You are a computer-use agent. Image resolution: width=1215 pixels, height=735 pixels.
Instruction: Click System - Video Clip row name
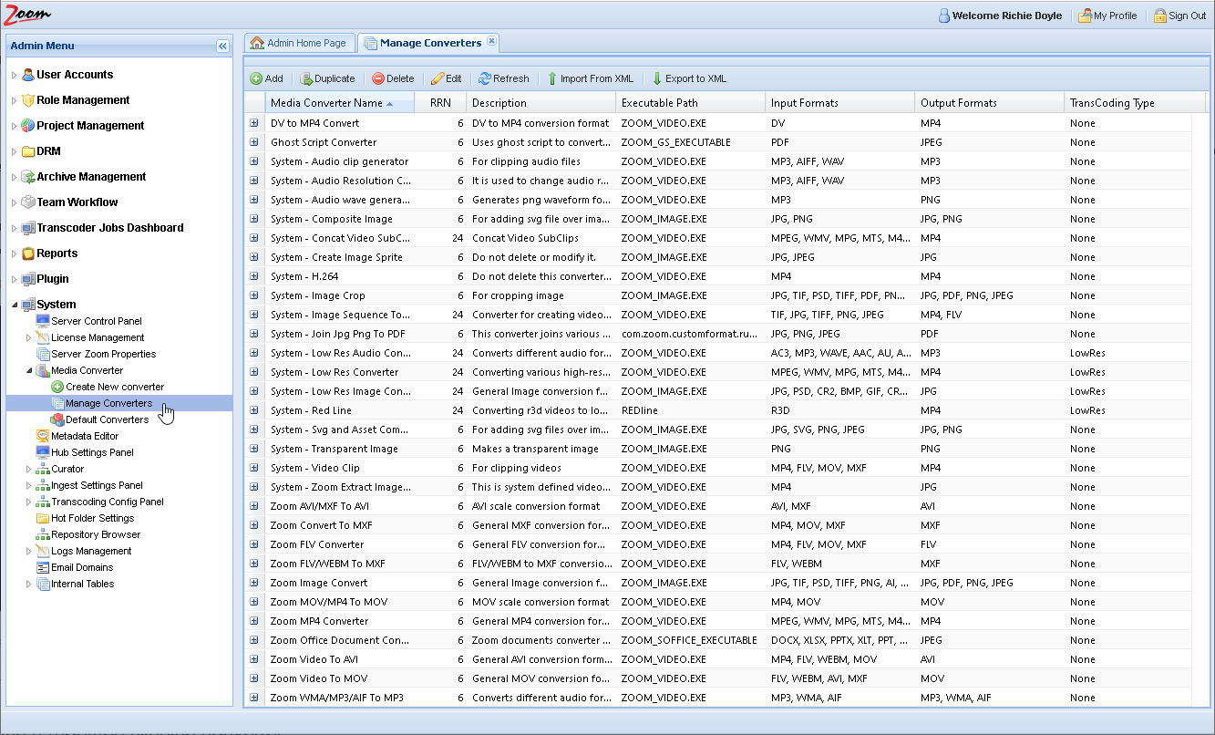(x=315, y=468)
